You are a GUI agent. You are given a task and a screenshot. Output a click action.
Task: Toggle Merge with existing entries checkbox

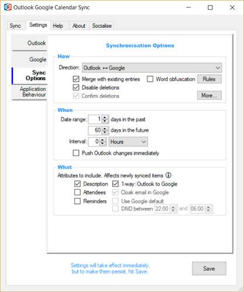tap(76, 79)
